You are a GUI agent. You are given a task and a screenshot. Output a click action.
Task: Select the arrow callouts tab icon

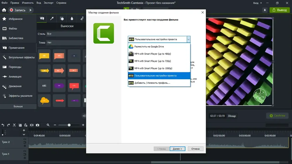tap(52, 18)
